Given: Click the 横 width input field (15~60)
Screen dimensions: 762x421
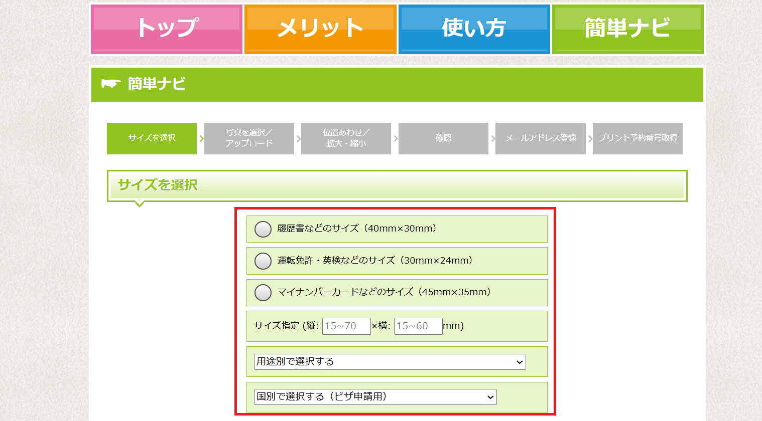Looking at the screenshot, I should (418, 326).
